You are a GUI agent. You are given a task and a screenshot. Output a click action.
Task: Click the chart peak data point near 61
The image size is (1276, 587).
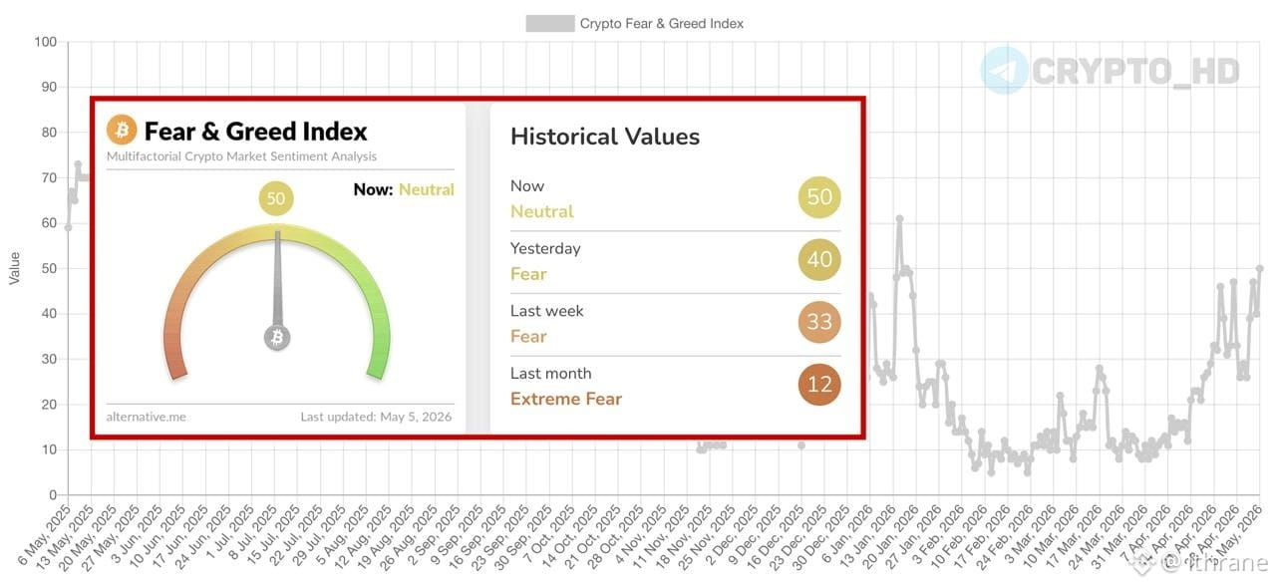[x=899, y=218]
